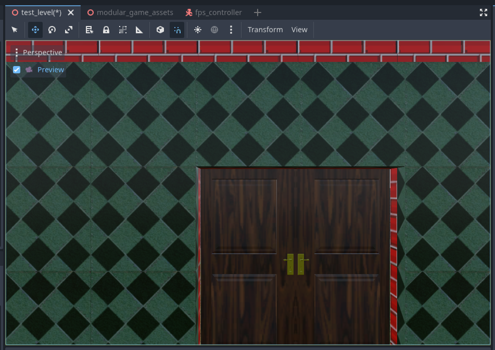Add a new scene with plus button
This screenshot has height=350, width=495.
coord(258,12)
